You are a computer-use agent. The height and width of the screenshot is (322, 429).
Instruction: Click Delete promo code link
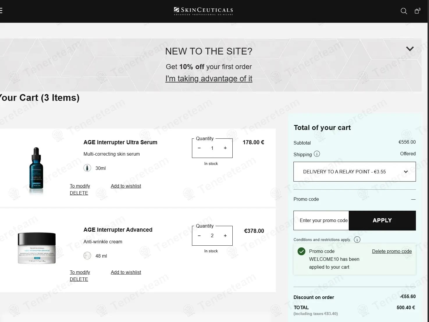(392, 251)
